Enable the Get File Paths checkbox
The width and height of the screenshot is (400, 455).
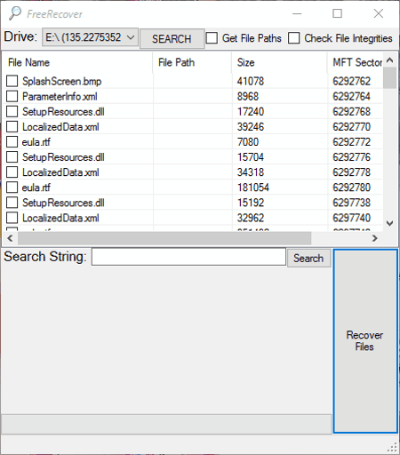click(x=212, y=38)
